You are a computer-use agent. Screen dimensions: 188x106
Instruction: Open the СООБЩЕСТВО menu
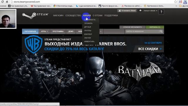73,16
